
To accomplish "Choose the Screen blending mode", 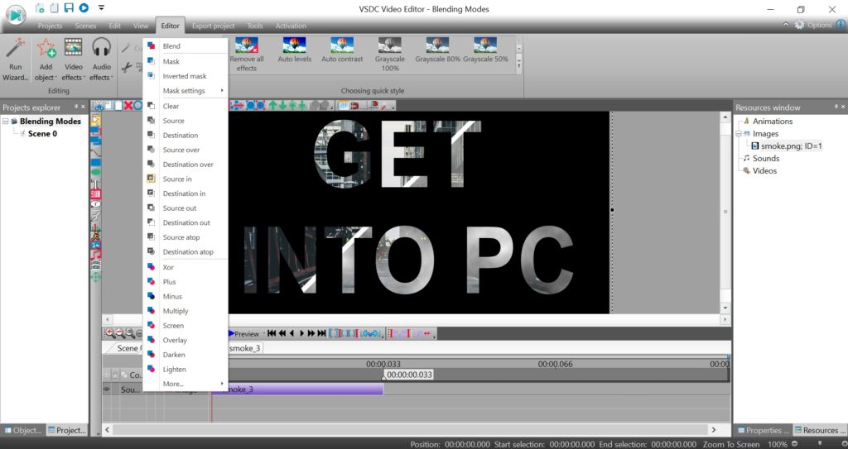I will pos(185,325).
